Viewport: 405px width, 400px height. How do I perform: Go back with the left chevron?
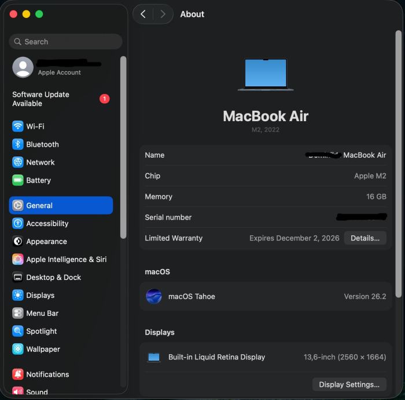click(143, 14)
